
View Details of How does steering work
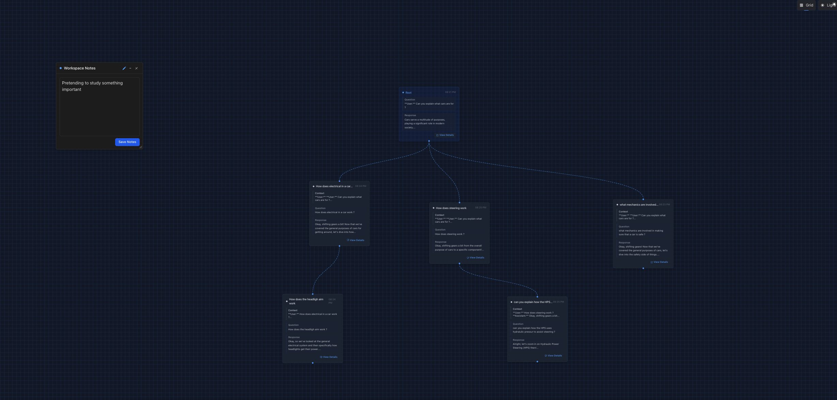(x=475, y=258)
